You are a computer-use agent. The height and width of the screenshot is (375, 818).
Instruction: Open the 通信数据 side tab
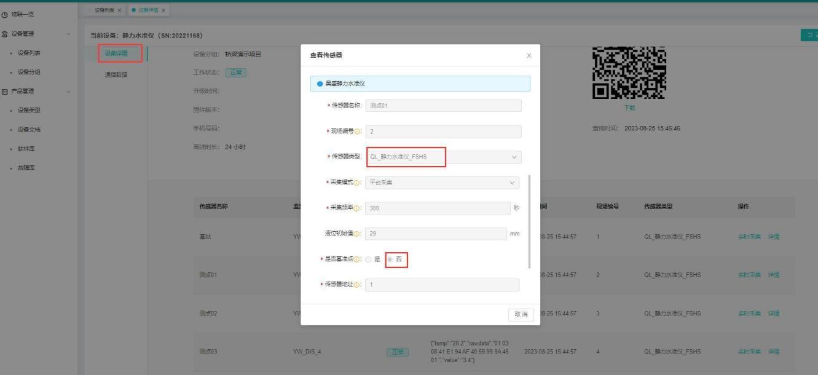[x=116, y=75]
